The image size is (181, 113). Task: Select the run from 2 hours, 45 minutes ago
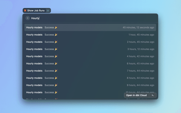click(x=90, y=42)
